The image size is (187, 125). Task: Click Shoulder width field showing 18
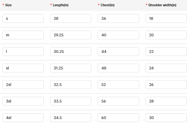coord(166,18)
